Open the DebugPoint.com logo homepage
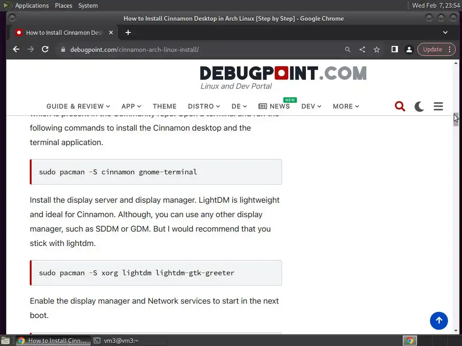Image resolution: width=462 pixels, height=346 pixels. point(283,73)
